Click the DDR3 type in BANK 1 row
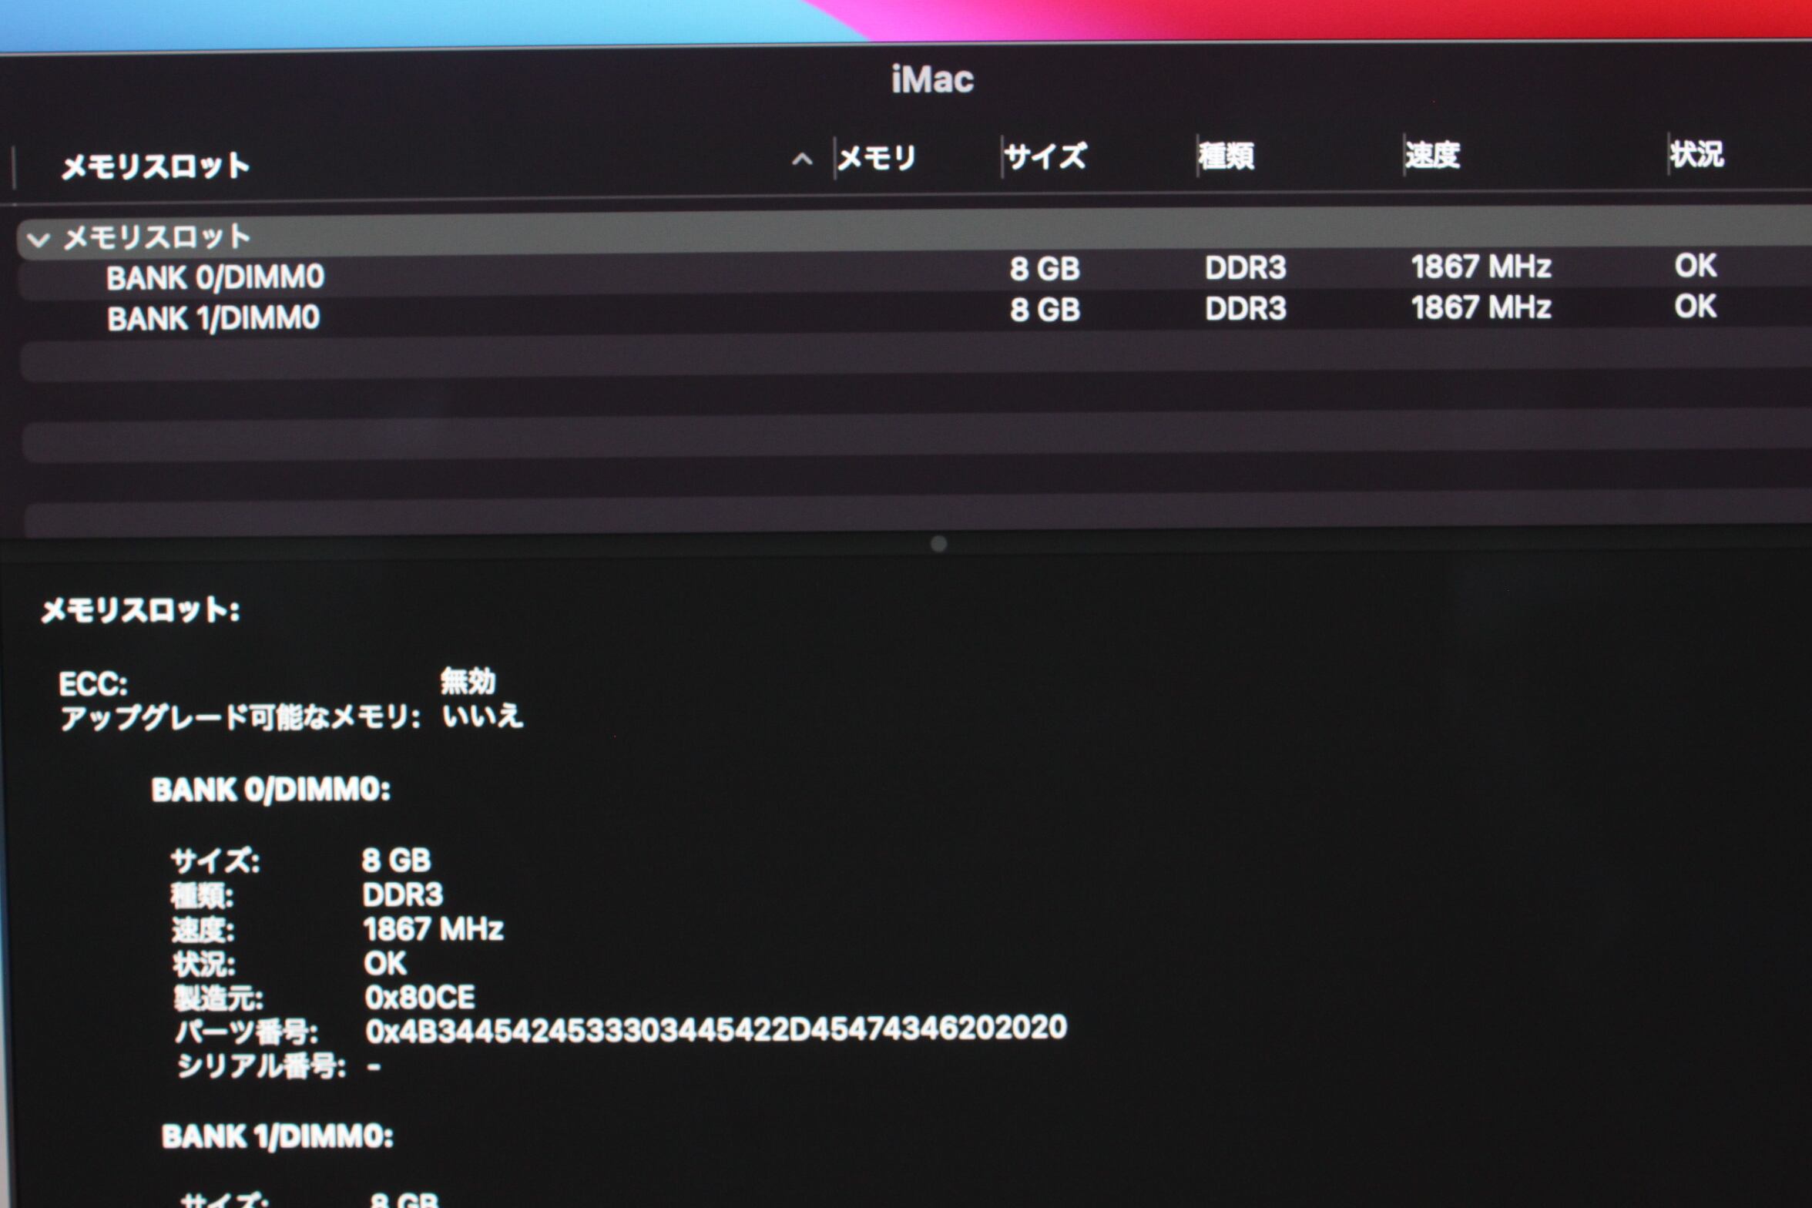This screenshot has height=1208, width=1812. (x=1245, y=308)
